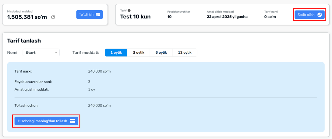Viewport: 332px width, 139px height.
Task: Click the icon on Sotib olish button
Action: [x=320, y=15]
